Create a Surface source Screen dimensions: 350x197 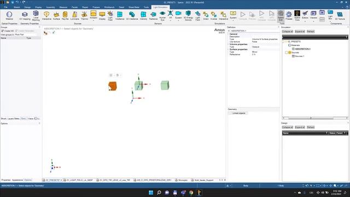56,16
